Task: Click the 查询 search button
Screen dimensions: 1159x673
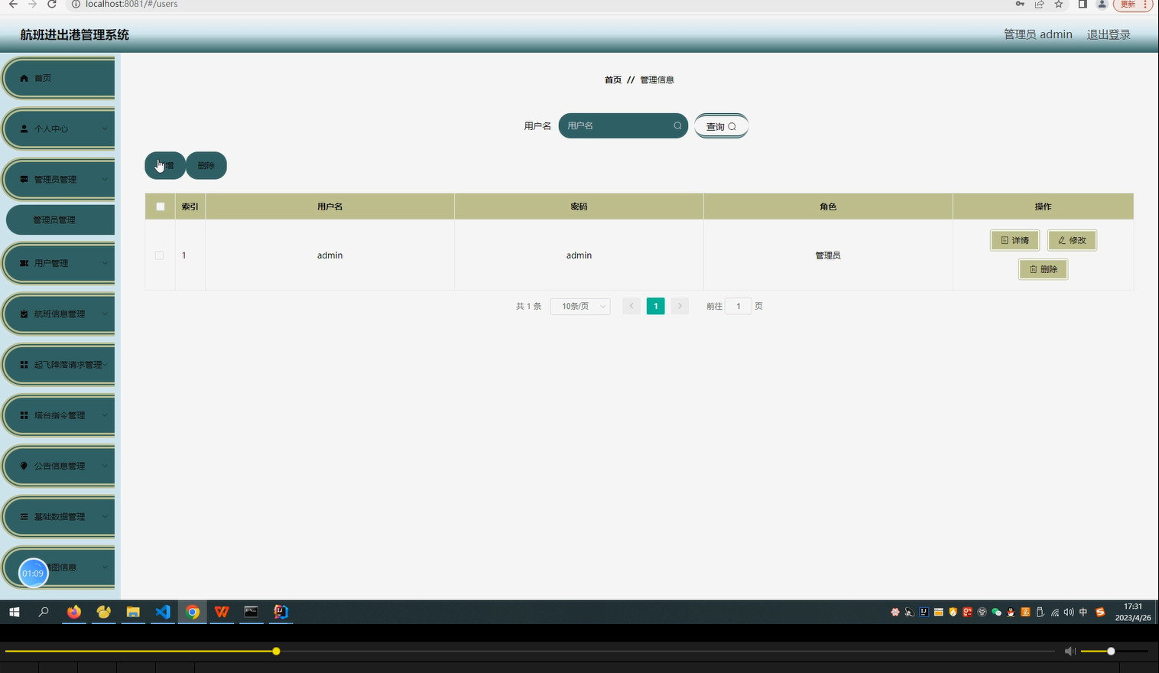Action: 721,126
